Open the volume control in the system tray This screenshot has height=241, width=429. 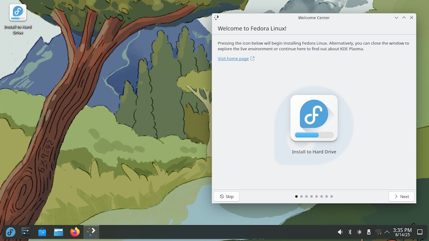pyautogui.click(x=340, y=232)
